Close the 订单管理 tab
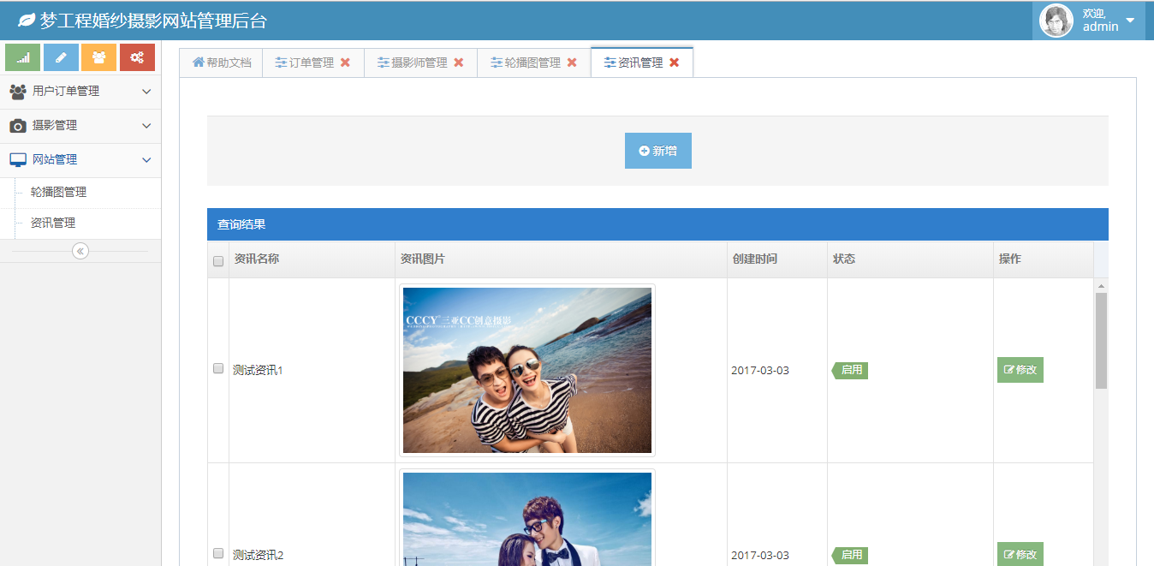The height and width of the screenshot is (566, 1154). click(x=345, y=63)
